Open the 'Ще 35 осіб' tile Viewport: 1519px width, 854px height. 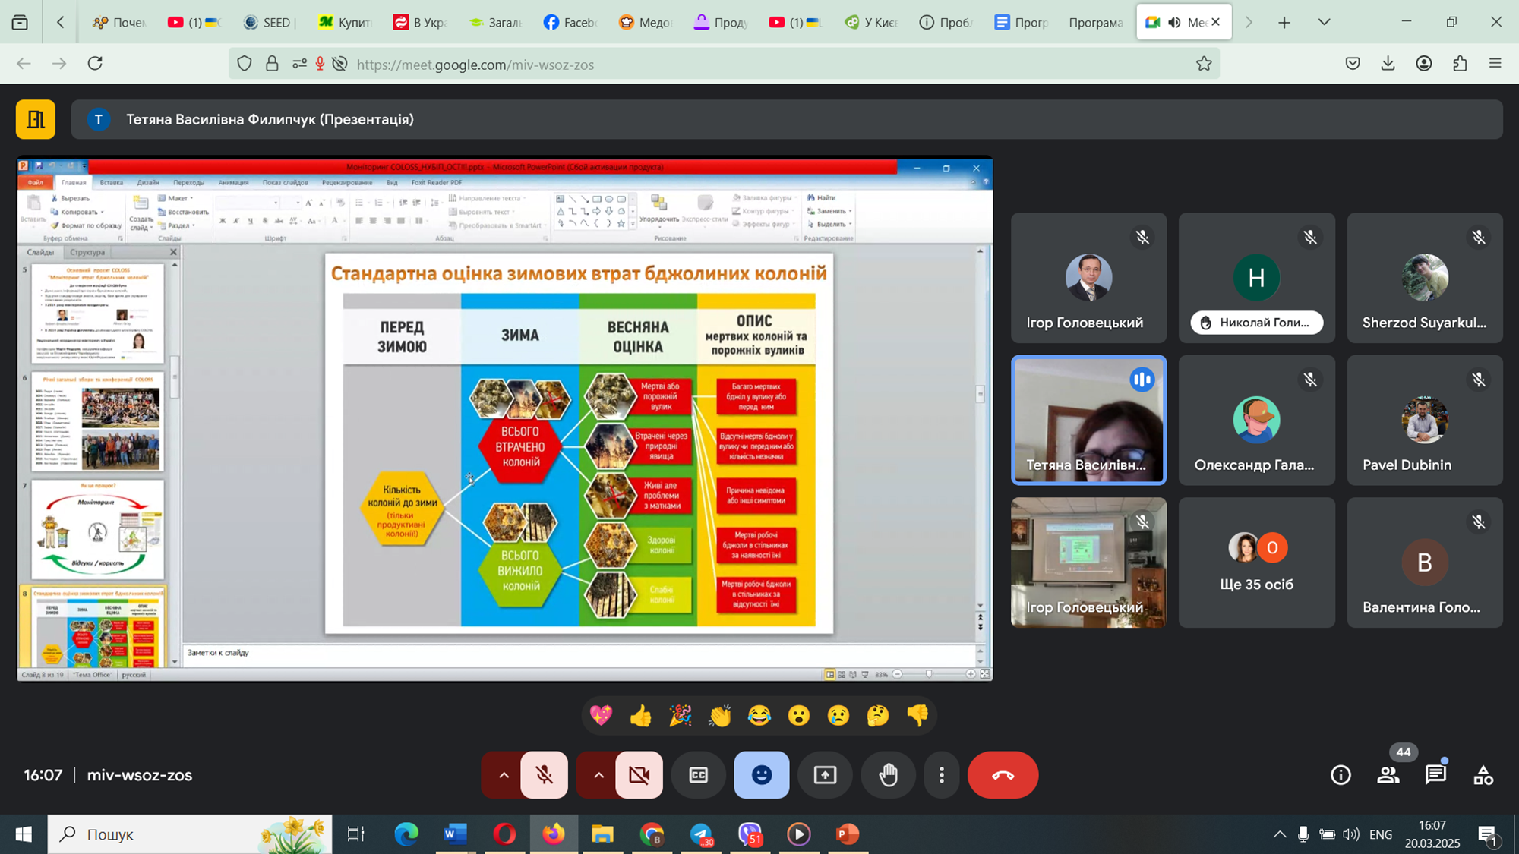pyautogui.click(x=1256, y=563)
